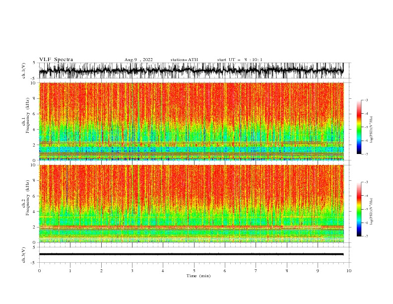Viewport: 393px width, 304px height.
Task: Click the "5" volt tick of ch.1 waveform
Action: point(34,63)
